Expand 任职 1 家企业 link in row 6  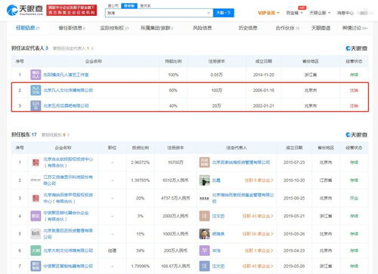(x=259, y=251)
